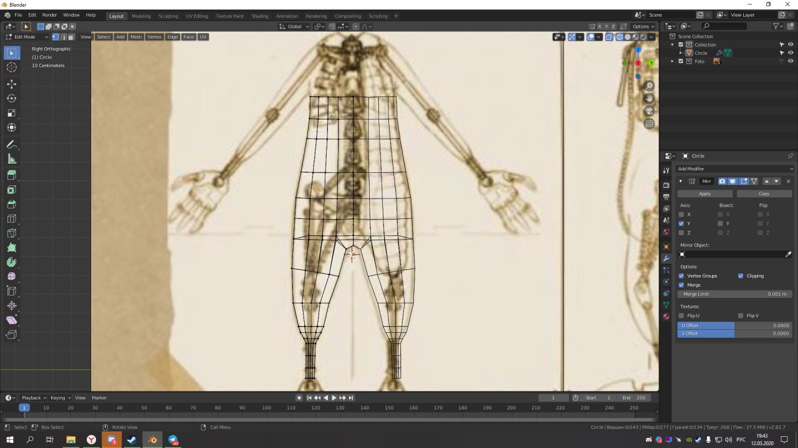
Task: Toggle the Clipping checkbox
Action: (x=741, y=276)
